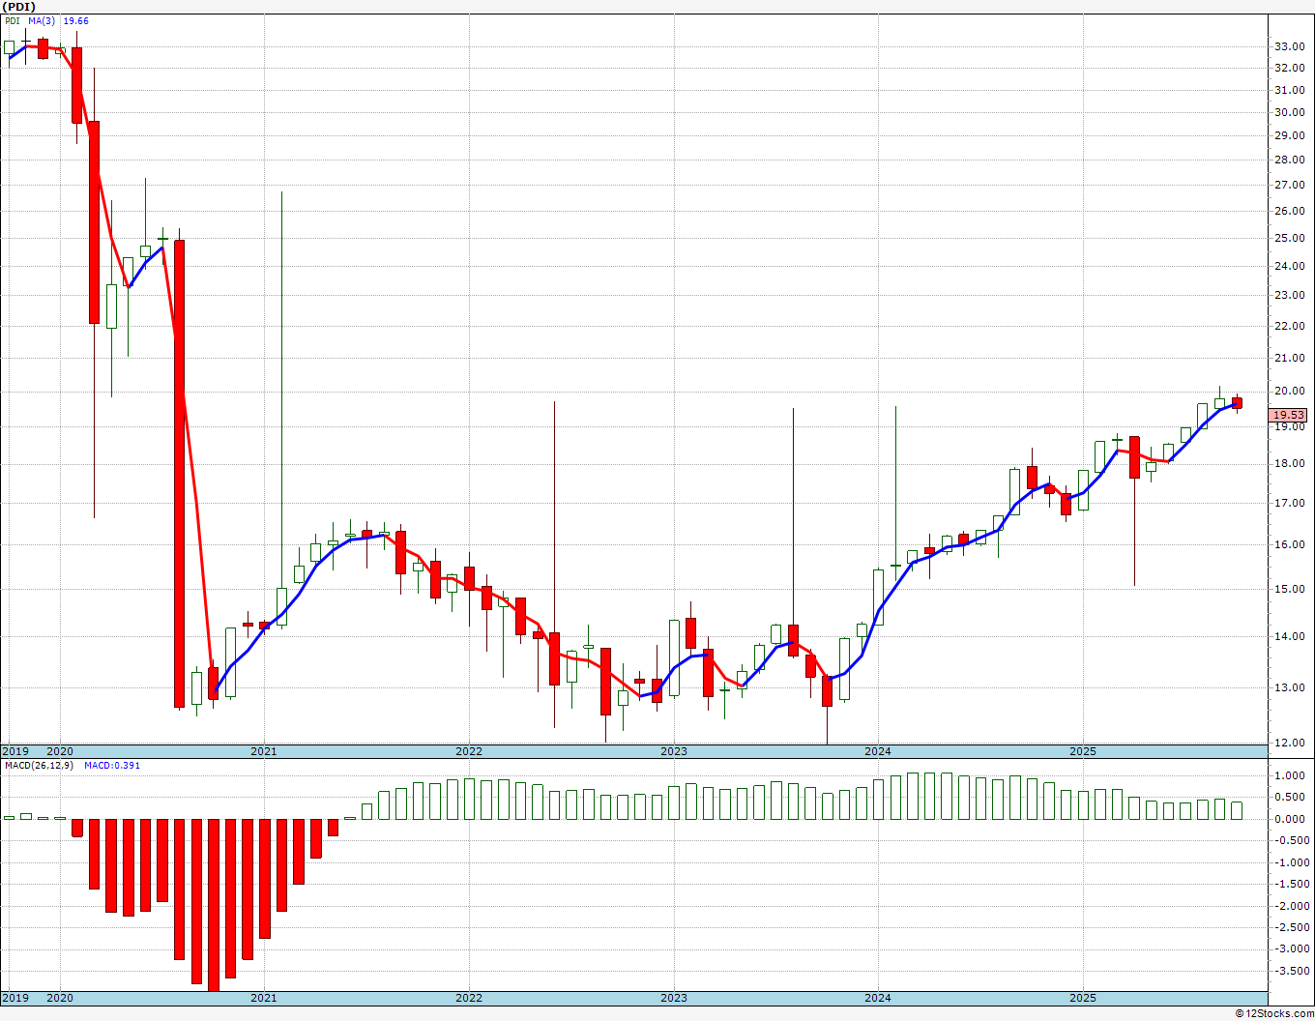Click the 20.00 price axis label
Screen dimensions: 1315x1021
(1289, 392)
